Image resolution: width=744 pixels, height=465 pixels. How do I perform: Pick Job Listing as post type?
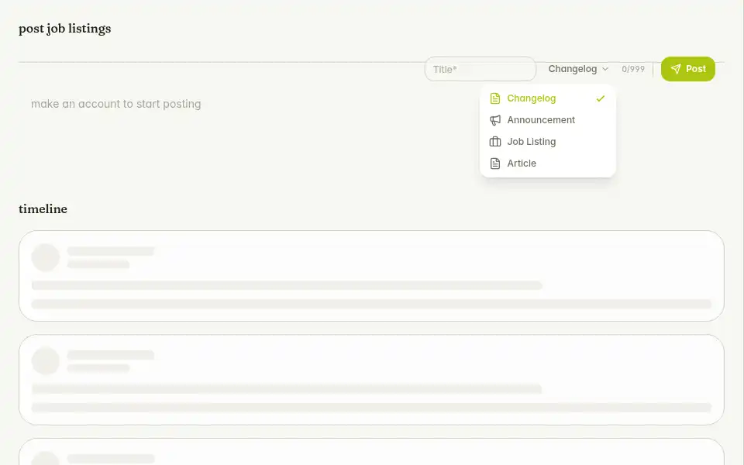(x=548, y=141)
